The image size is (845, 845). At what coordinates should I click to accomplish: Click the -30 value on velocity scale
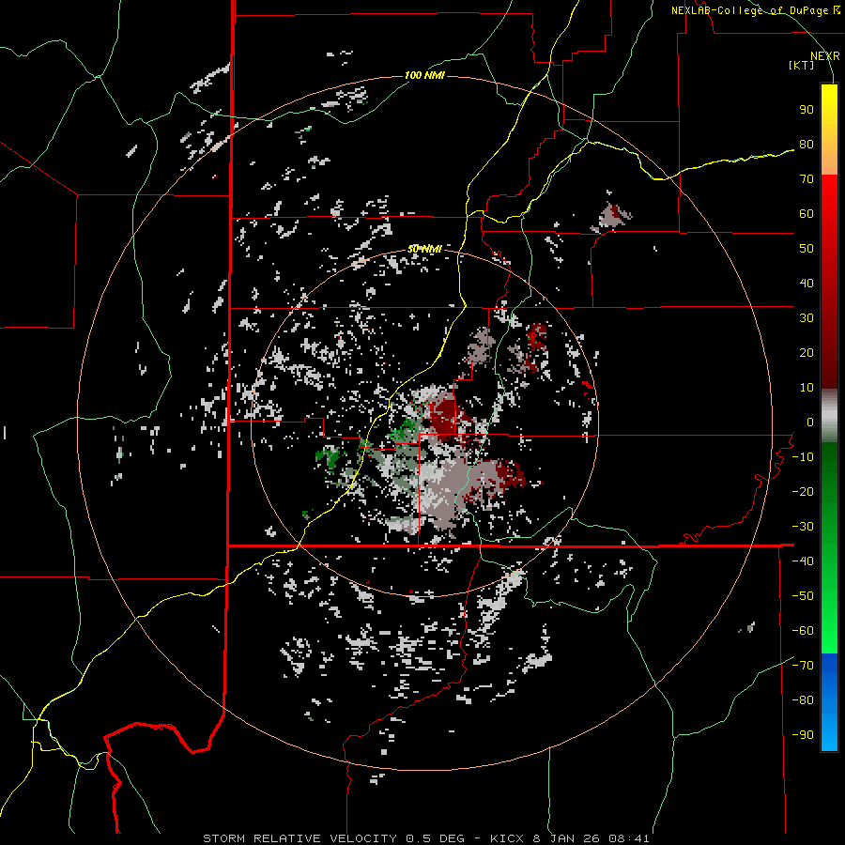pos(803,527)
